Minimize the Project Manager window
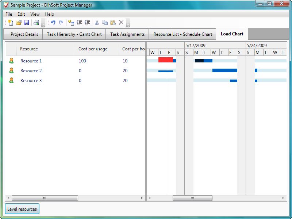Screen dimensions: 292x219 [x=260, y=4]
